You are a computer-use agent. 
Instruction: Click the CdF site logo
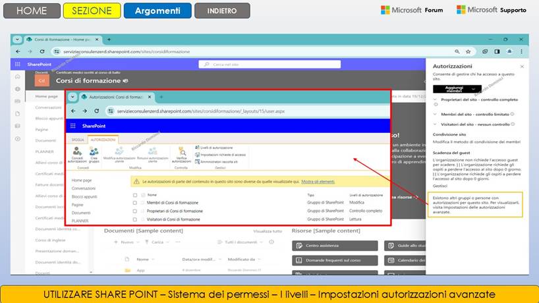(x=42, y=81)
